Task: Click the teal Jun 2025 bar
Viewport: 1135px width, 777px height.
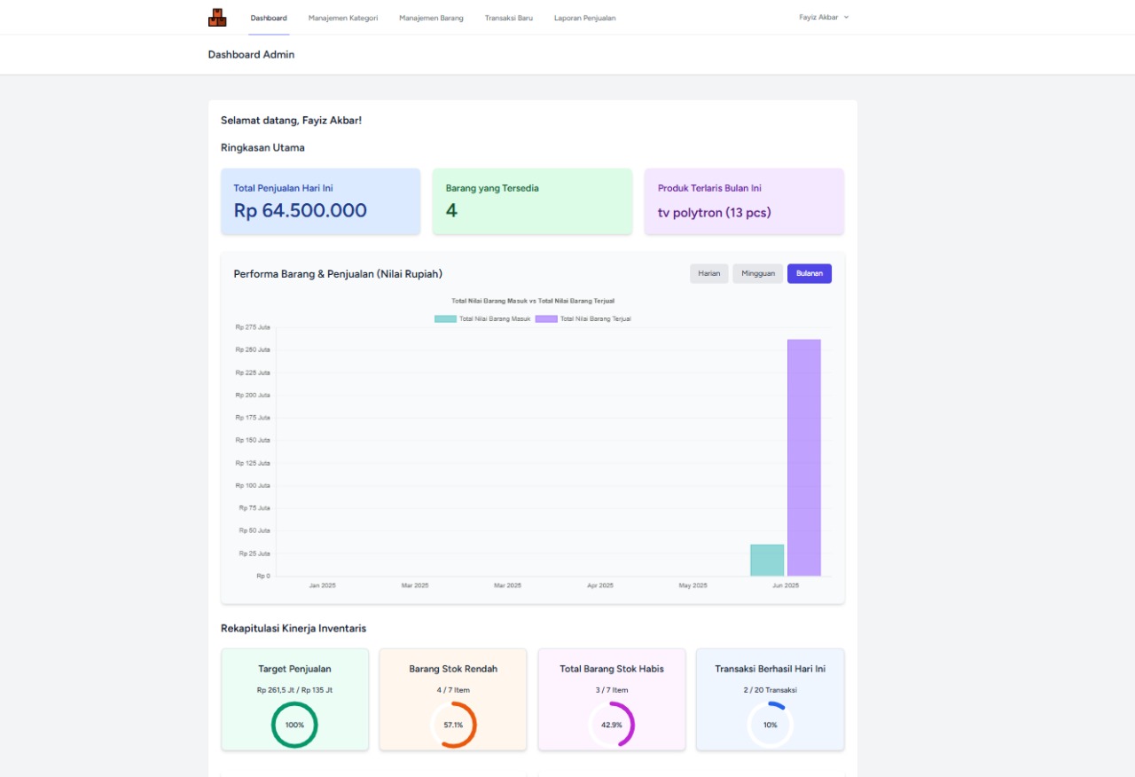Action: tap(767, 560)
